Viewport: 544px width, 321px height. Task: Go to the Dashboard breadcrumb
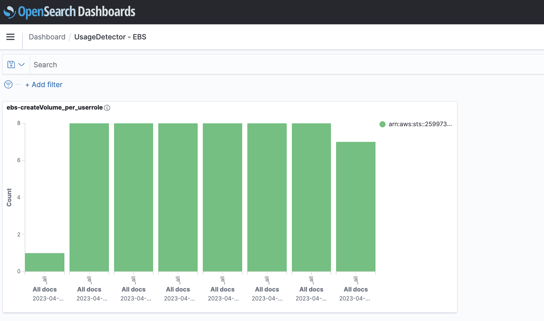tap(47, 37)
